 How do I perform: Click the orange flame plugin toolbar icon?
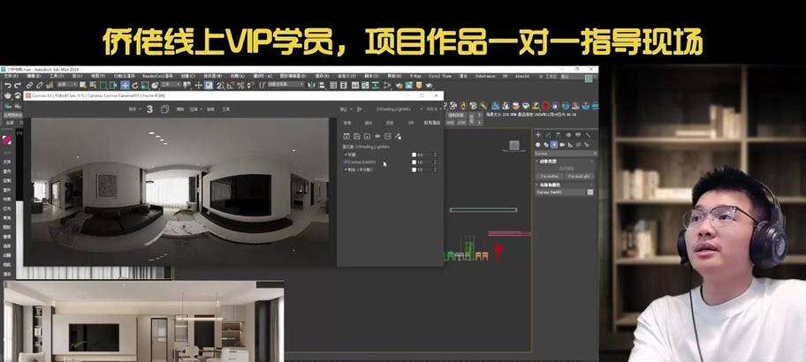click(463, 105)
